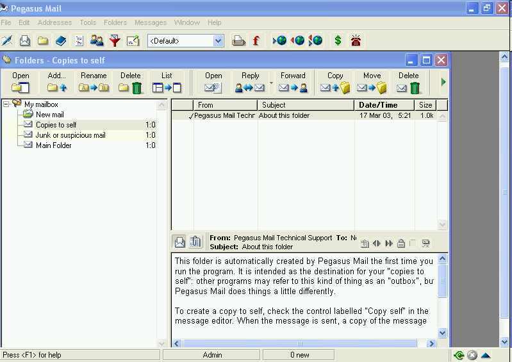Click the green dollar sign icon
The image size is (512, 362).
pyautogui.click(x=338, y=40)
